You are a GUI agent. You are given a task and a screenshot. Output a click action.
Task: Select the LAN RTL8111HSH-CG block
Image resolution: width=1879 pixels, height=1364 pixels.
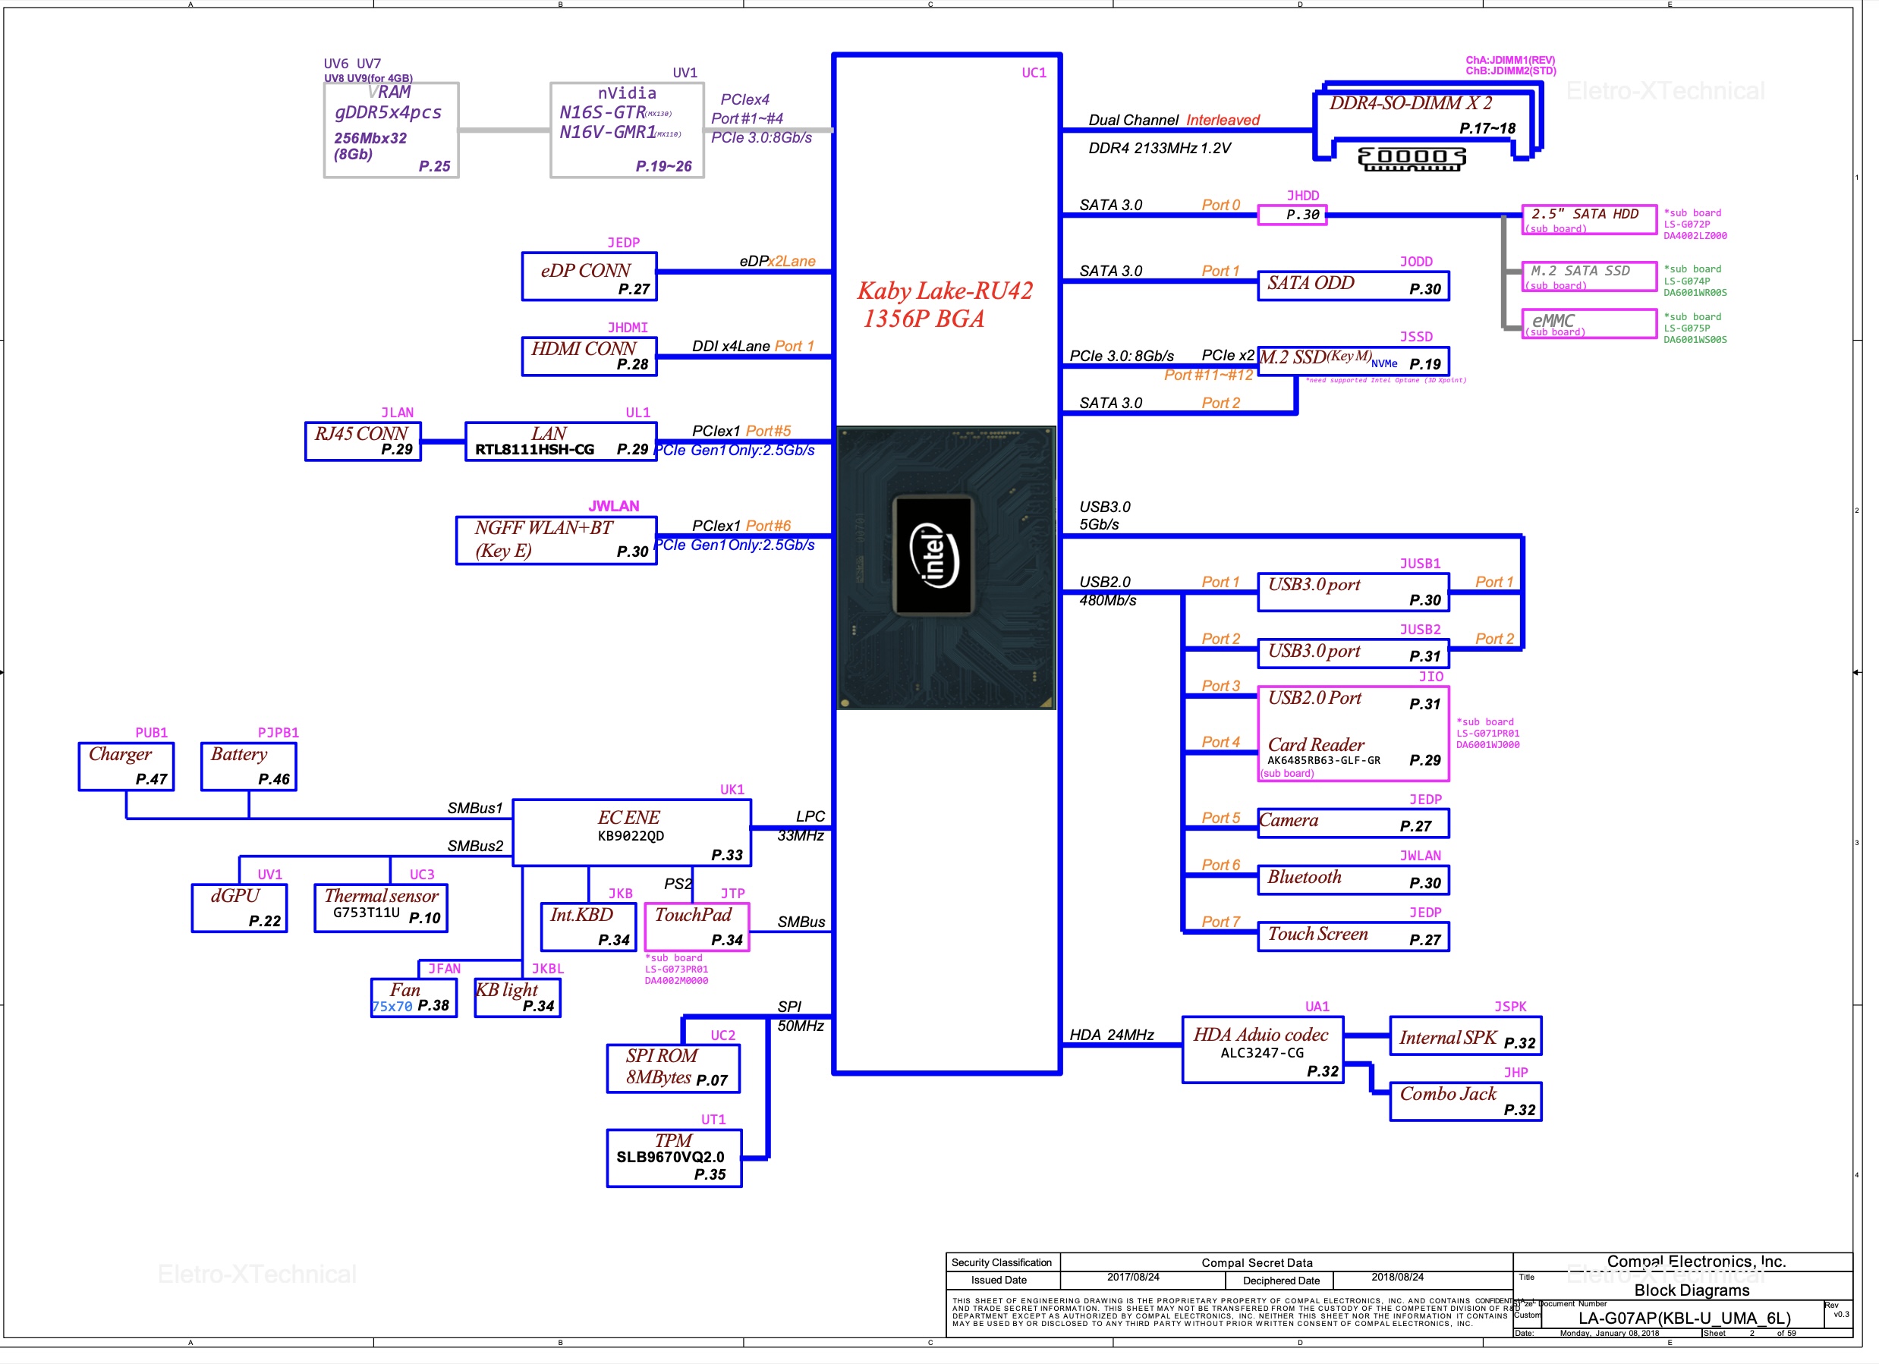561,442
